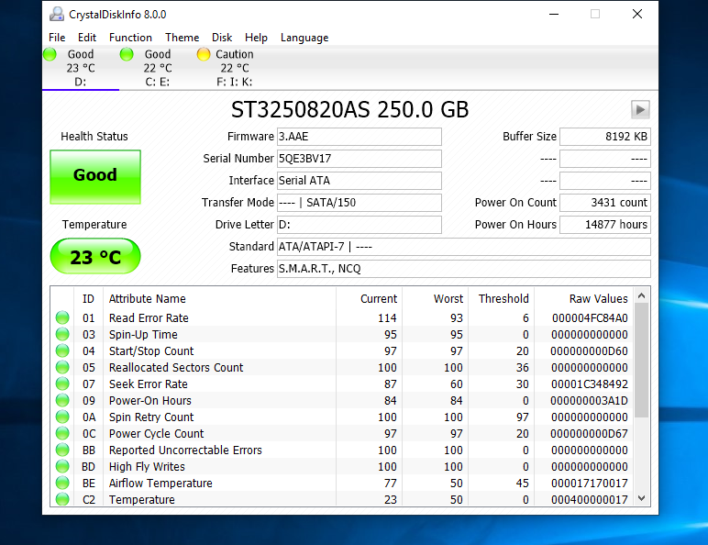Select the Caution F: I: K: disk
Image resolution: width=708 pixels, height=545 pixels.
coord(235,68)
